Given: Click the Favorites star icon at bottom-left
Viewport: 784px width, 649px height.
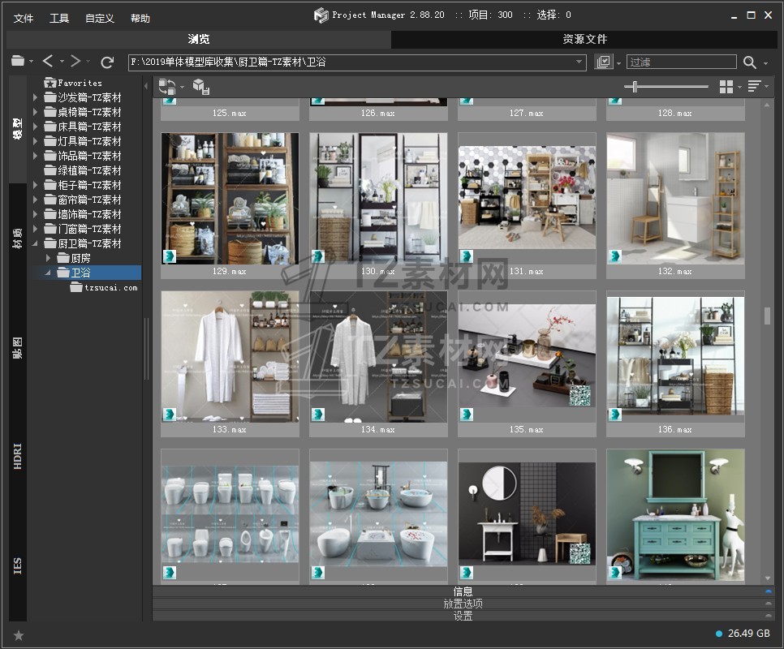Looking at the screenshot, I should point(19,635).
